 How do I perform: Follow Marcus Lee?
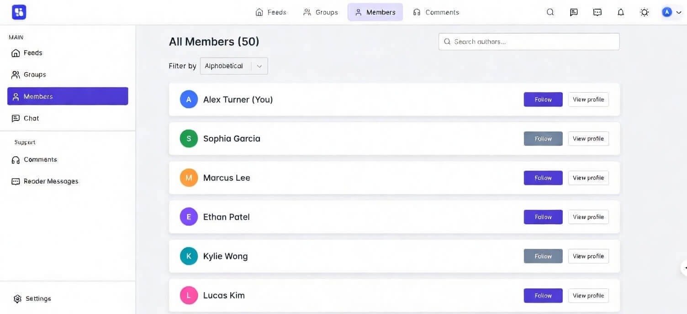click(543, 178)
